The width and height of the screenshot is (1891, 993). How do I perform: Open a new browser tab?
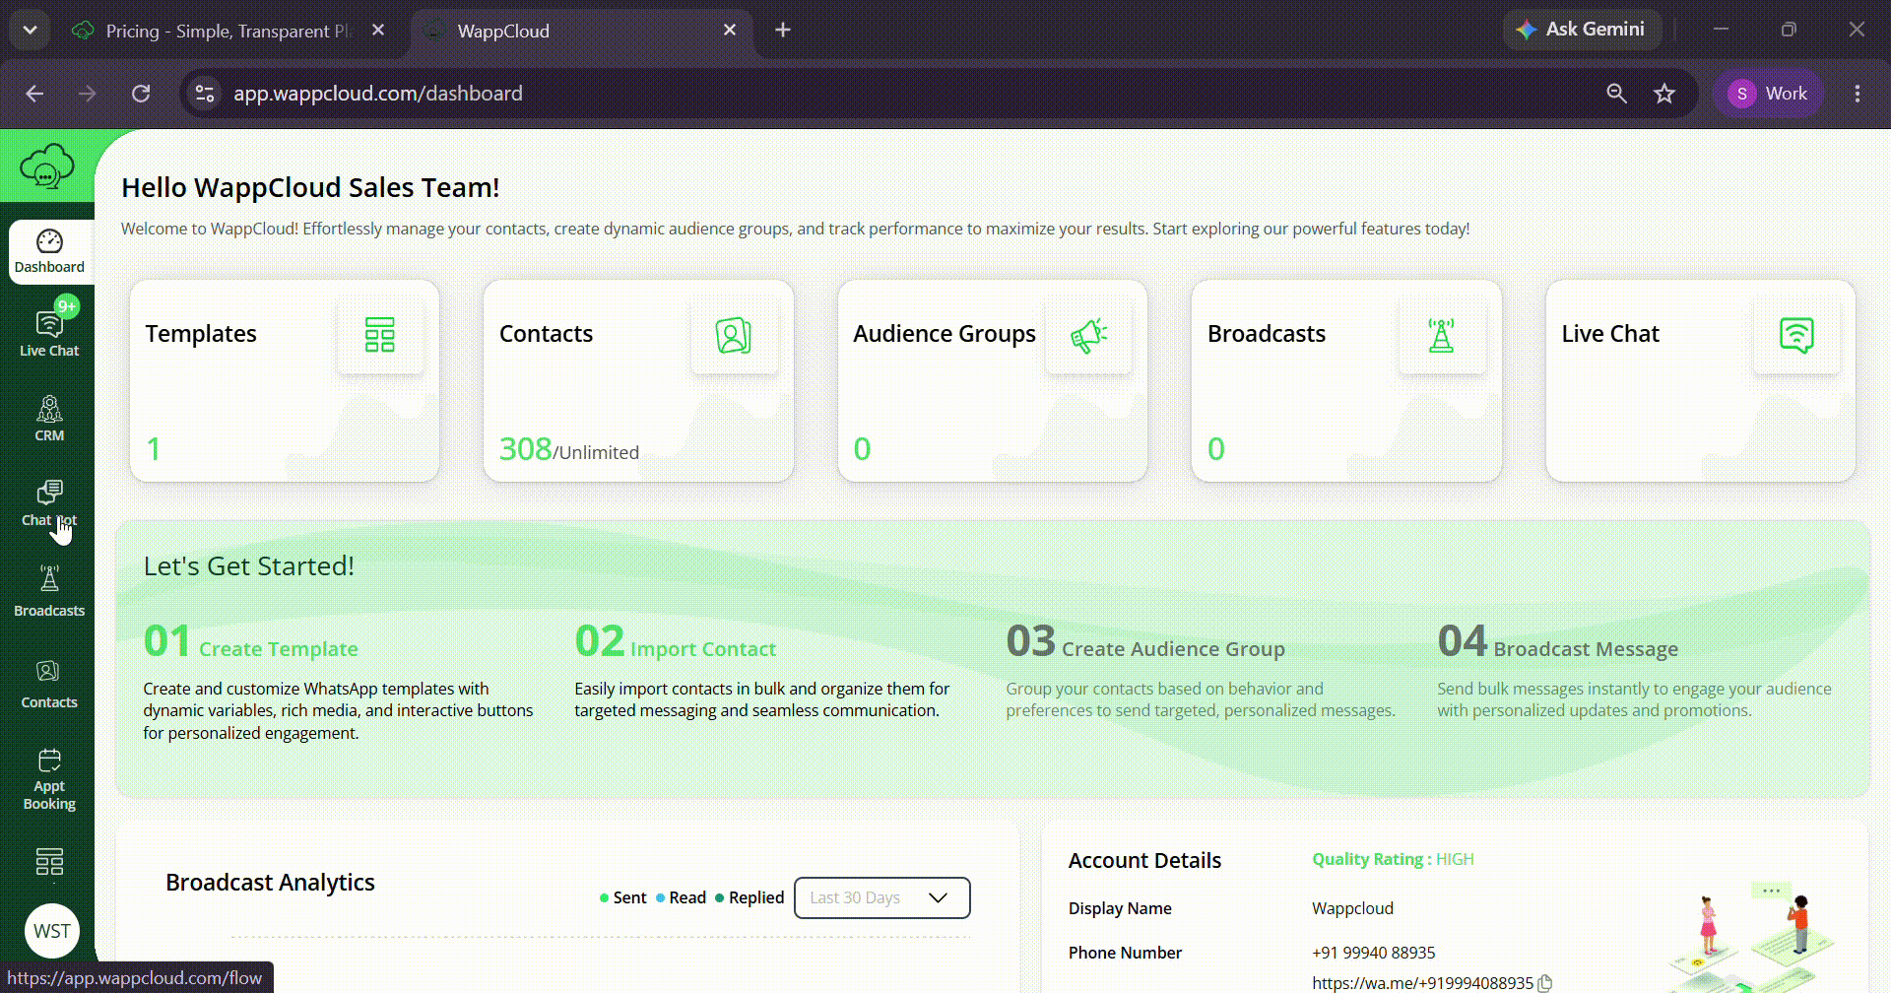pyautogui.click(x=783, y=31)
